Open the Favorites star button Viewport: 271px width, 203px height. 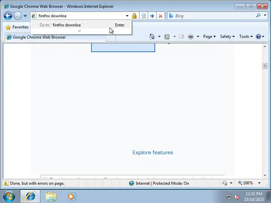(17, 27)
